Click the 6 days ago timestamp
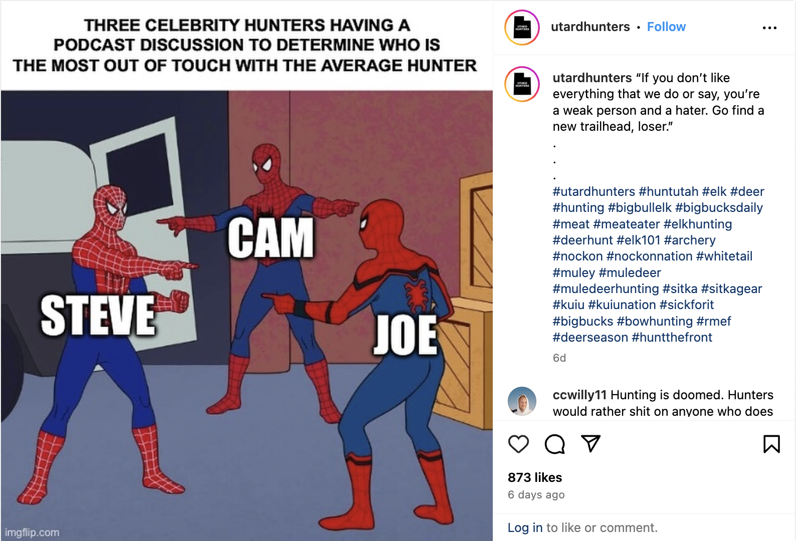797x541 pixels. pos(536,495)
